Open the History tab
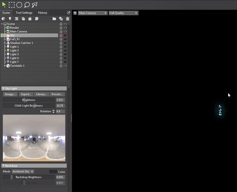 pyautogui.click(x=43, y=13)
